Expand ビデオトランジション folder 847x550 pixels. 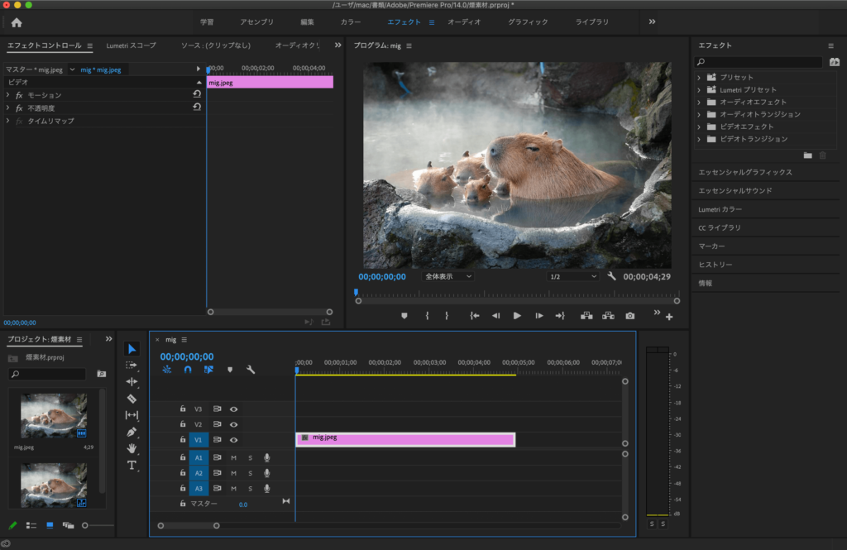click(699, 140)
